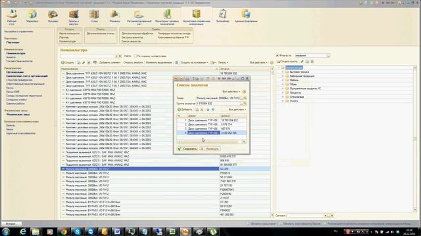Click move up arrow in Список аналогов toolbar

[x=208, y=109]
